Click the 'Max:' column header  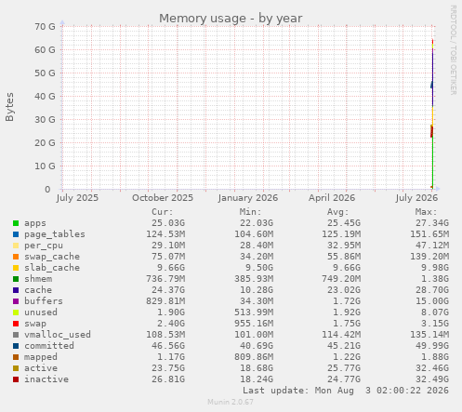pos(427,212)
